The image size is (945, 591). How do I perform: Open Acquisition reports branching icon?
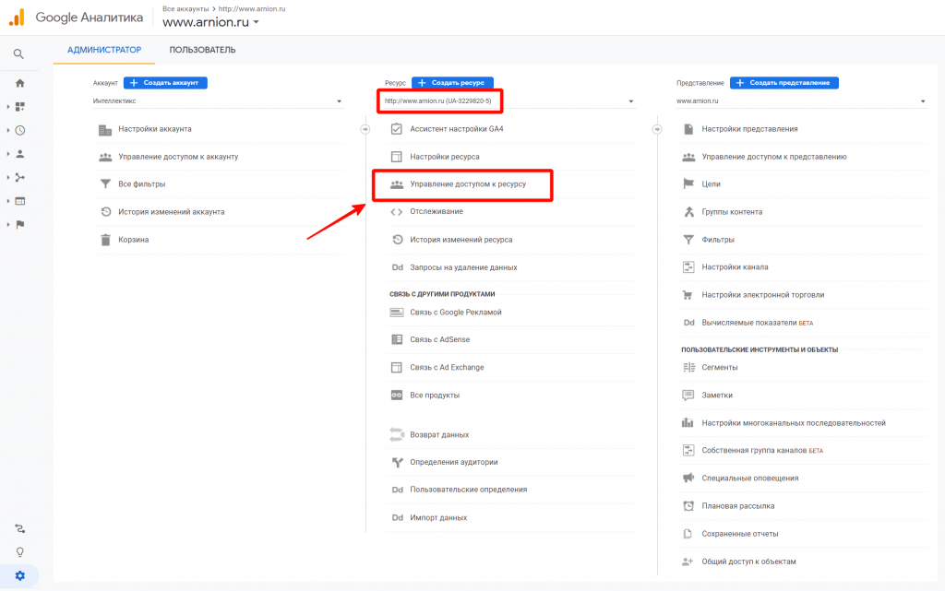[20, 178]
